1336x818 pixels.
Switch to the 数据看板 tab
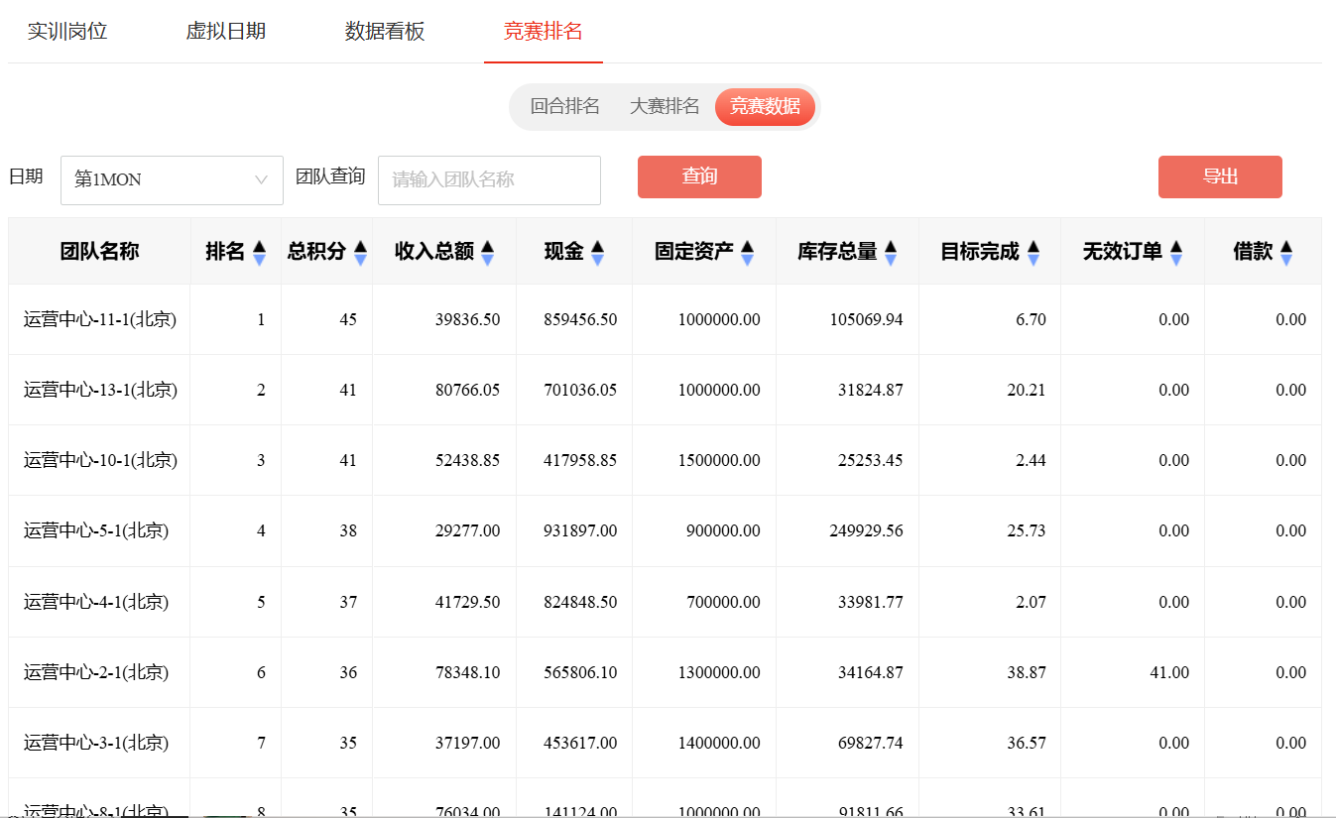pos(385,31)
